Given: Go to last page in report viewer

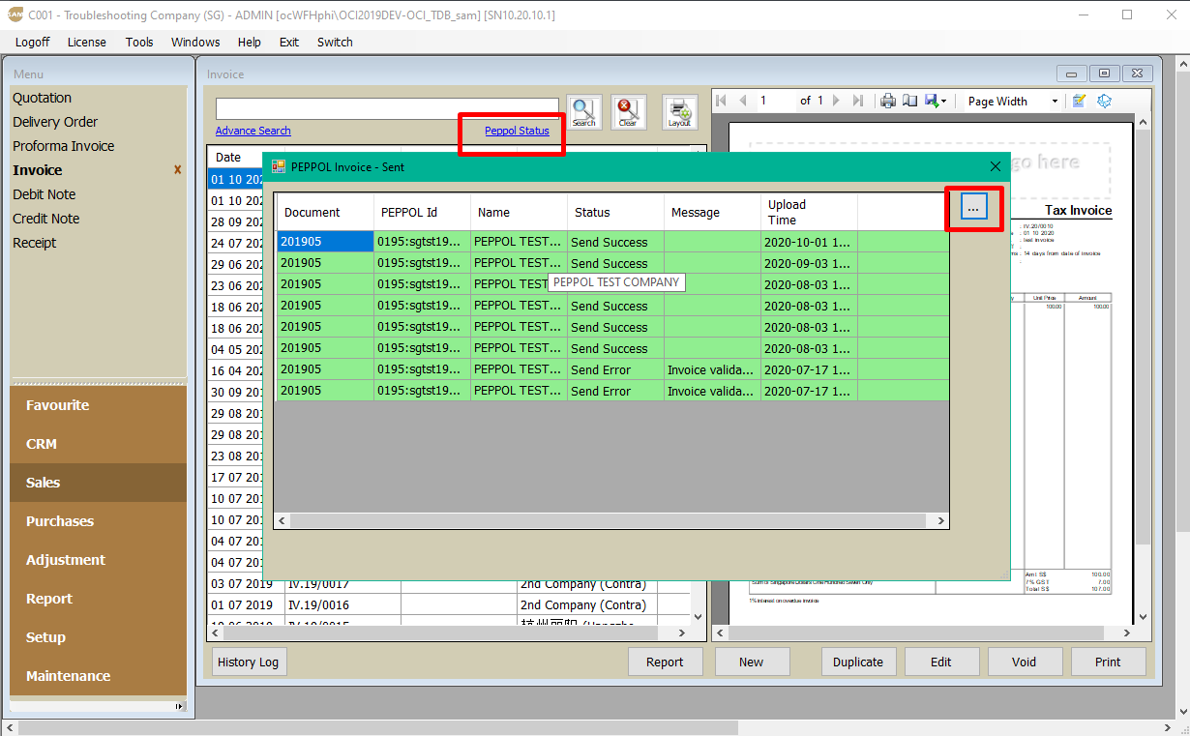Looking at the screenshot, I should point(858,101).
